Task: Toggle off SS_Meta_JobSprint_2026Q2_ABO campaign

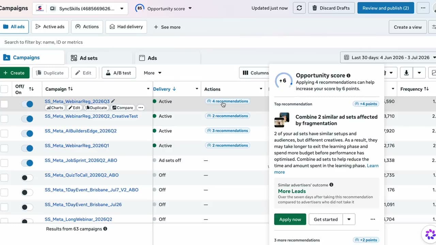Action: (27, 163)
